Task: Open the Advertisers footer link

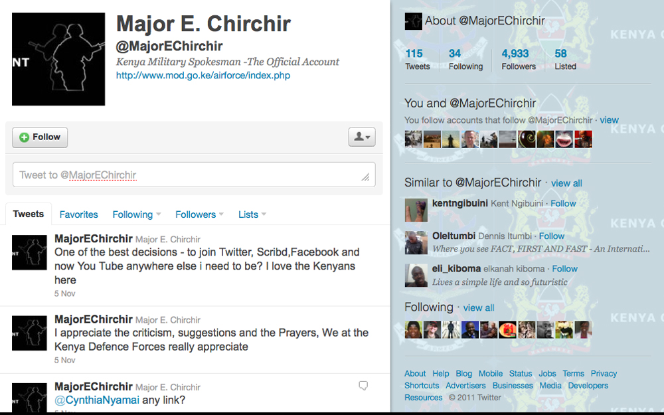Action: click(465, 385)
